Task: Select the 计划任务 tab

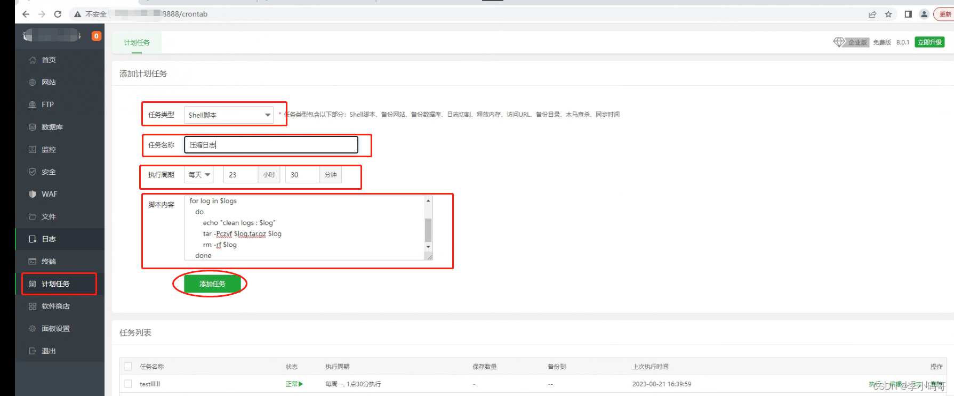Action: coord(137,43)
